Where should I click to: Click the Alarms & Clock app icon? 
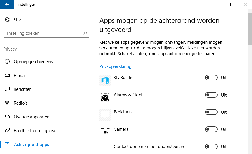(105, 97)
